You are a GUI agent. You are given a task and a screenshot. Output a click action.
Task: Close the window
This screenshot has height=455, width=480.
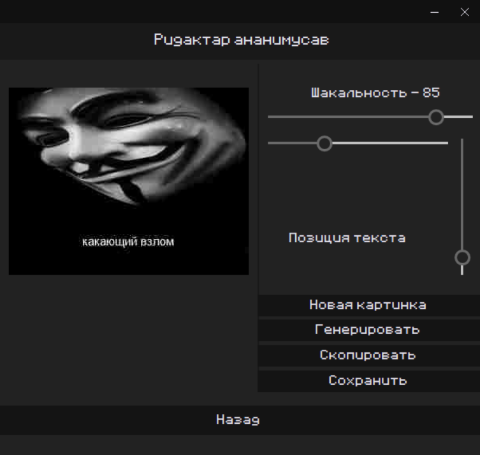465,12
